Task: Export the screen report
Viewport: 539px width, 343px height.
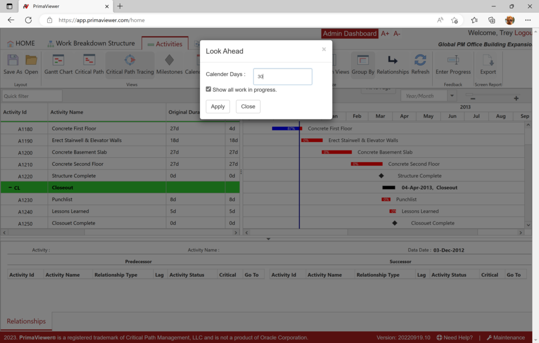Action: tap(488, 60)
